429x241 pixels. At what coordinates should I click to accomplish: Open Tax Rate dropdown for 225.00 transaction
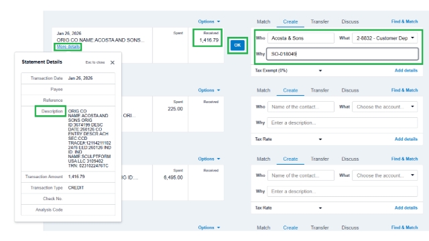tap(288, 139)
